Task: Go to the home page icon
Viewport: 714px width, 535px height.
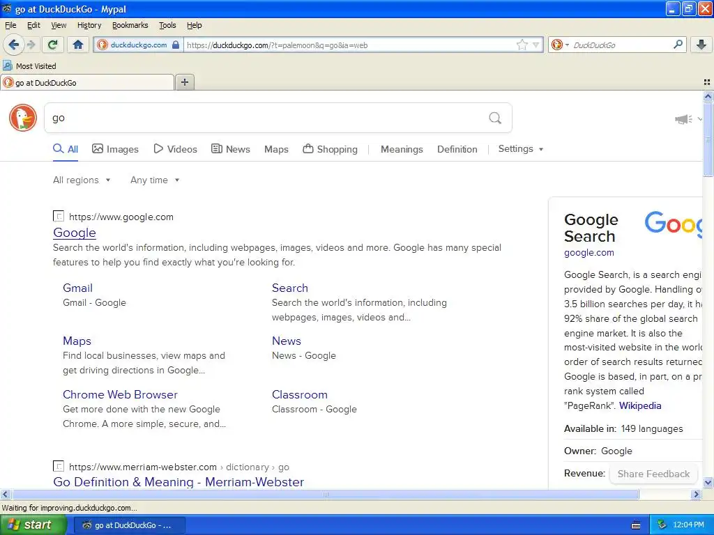Action: 78,45
